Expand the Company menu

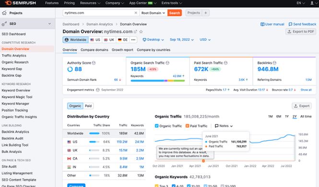pyautogui.click(x=115, y=3)
